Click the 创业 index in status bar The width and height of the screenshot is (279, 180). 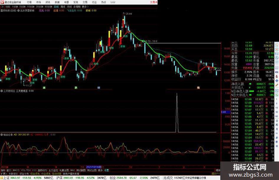click(x=112, y=178)
